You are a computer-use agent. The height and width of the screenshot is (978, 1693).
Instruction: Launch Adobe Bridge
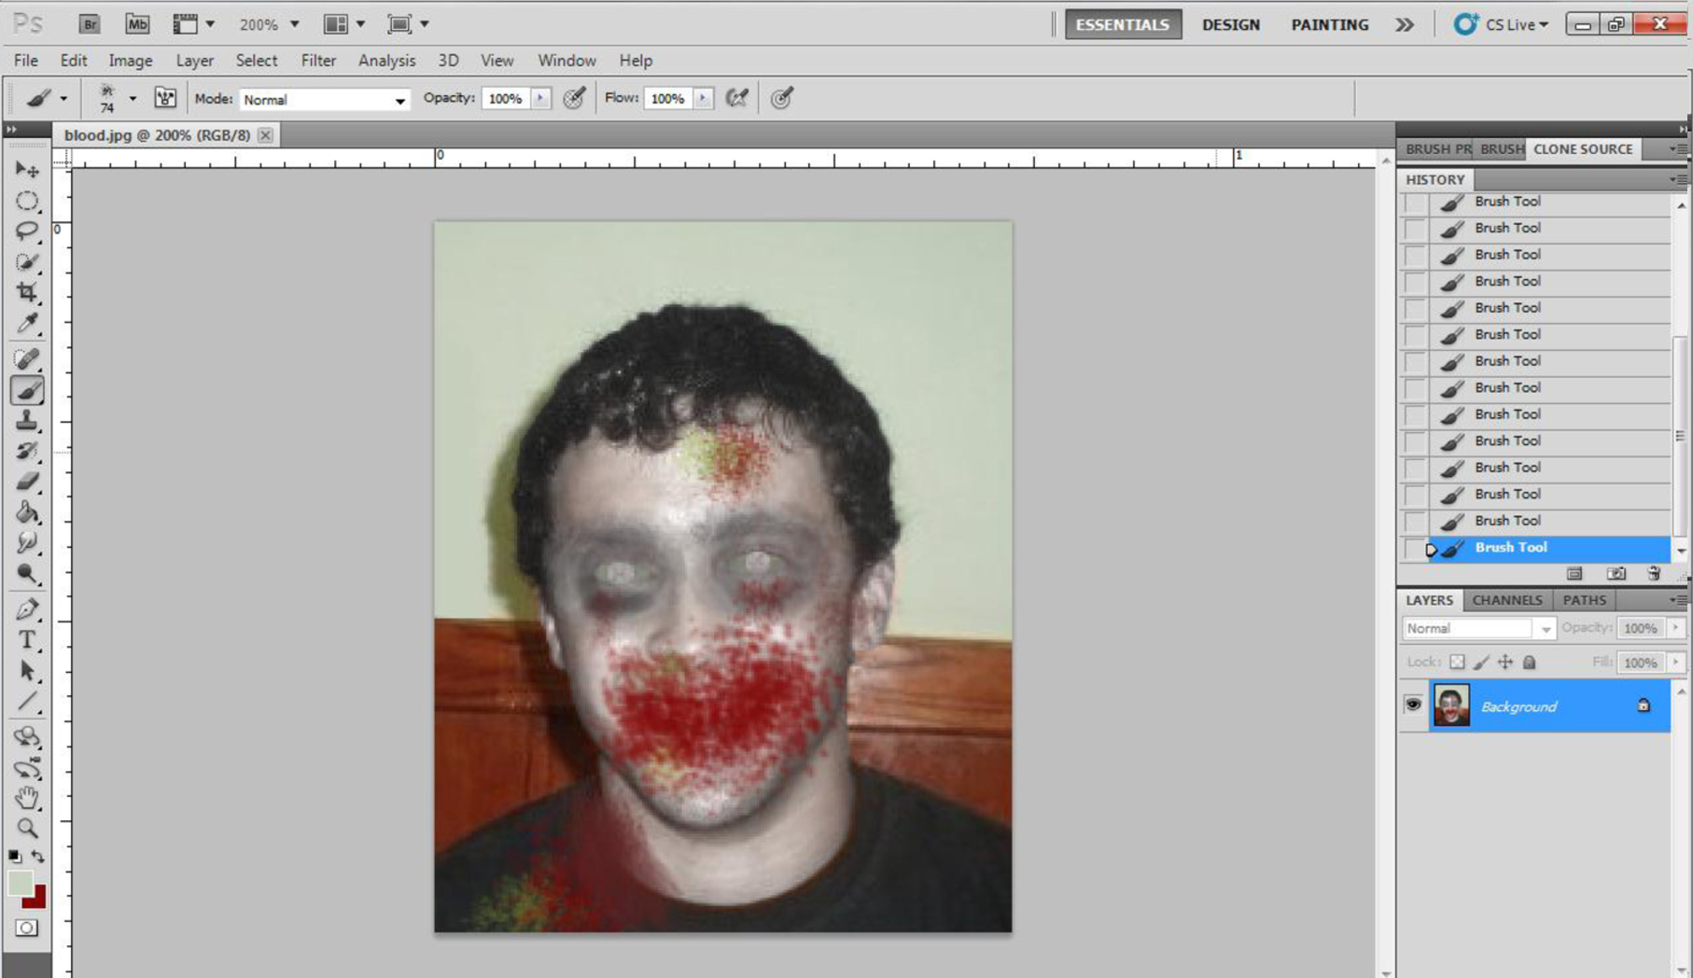(89, 24)
